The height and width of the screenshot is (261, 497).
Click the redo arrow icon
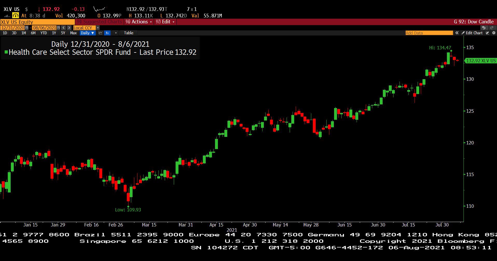[492, 28]
